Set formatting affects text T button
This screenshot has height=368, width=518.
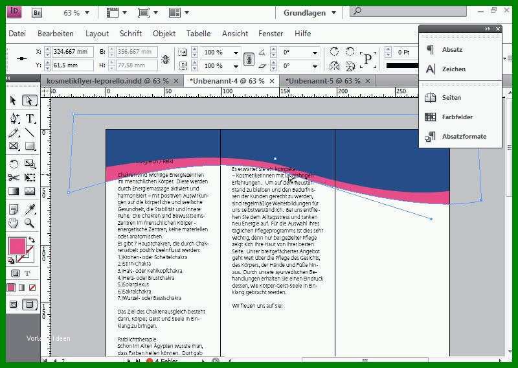point(27,273)
